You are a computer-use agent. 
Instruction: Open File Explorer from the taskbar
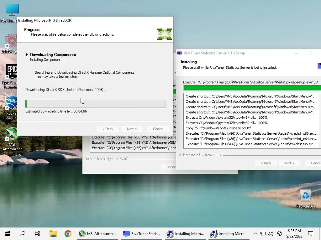tap(53, 234)
